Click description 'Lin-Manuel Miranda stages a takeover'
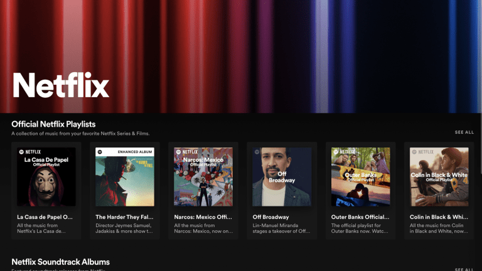 (x=282, y=228)
